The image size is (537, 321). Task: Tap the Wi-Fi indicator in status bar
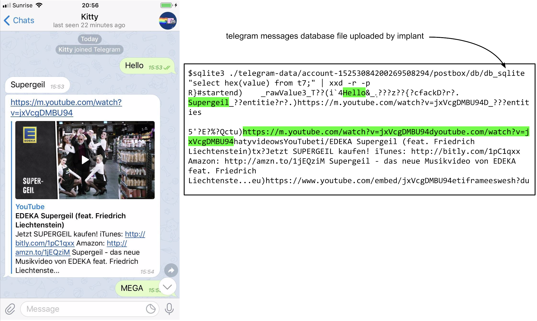pyautogui.click(x=39, y=5)
